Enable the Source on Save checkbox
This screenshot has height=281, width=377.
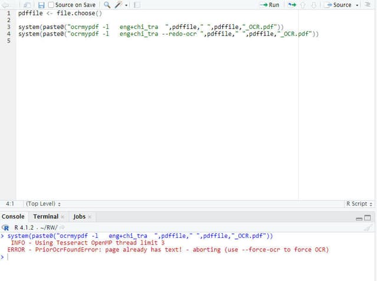pyautogui.click(x=51, y=5)
